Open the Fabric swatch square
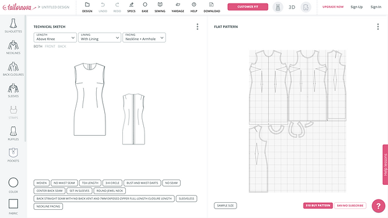Viewport: 388px width, 218px height. point(13,204)
